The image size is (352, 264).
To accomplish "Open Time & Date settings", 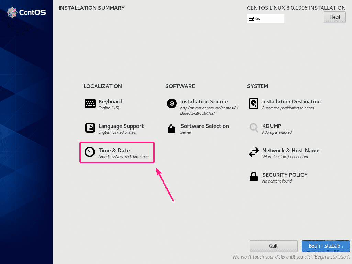I will [x=117, y=153].
